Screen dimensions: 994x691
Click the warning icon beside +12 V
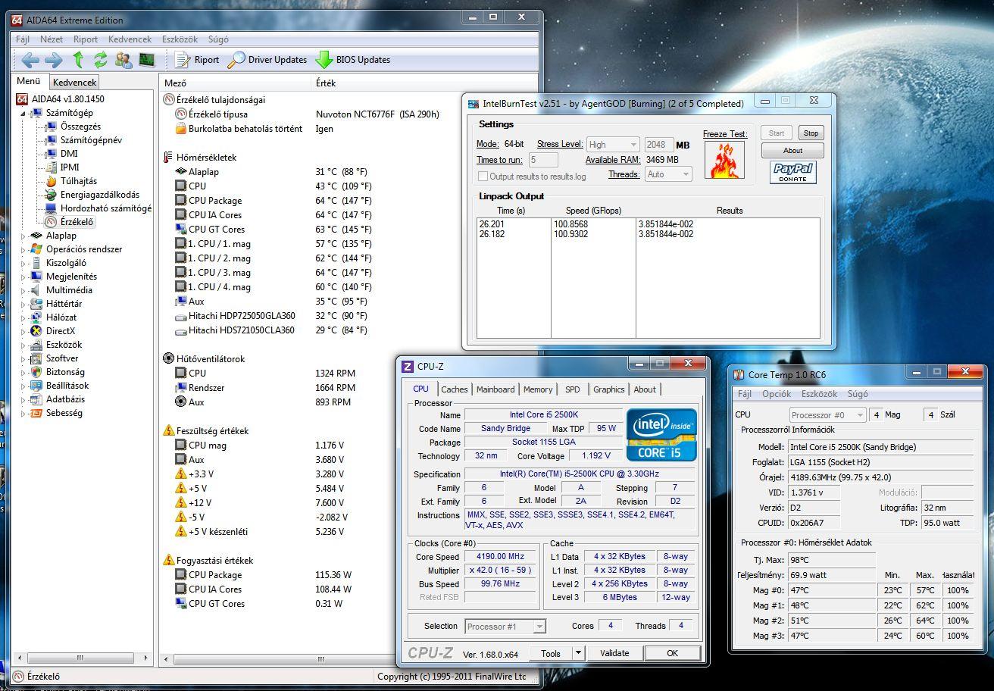[180, 503]
